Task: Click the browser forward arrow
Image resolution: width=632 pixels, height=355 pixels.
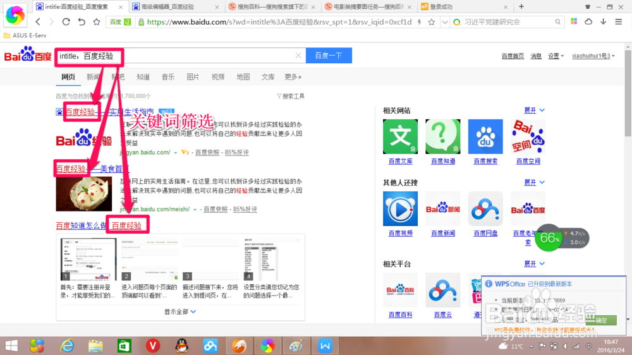Action: pyautogui.click(x=51, y=21)
